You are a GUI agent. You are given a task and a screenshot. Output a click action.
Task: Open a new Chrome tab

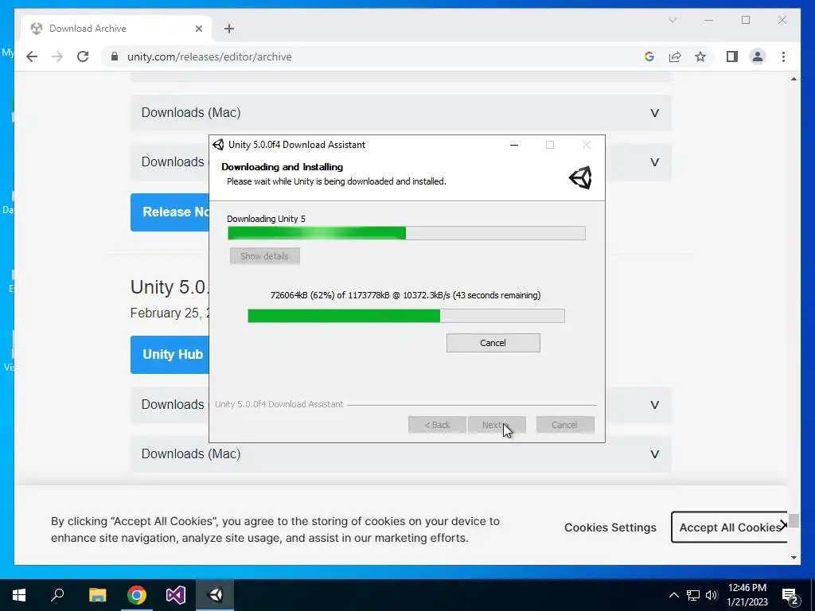point(229,29)
